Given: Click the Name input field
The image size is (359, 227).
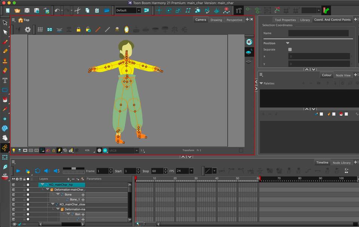Looking at the screenshot, I should click(x=318, y=33).
